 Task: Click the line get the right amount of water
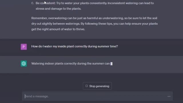58,29
